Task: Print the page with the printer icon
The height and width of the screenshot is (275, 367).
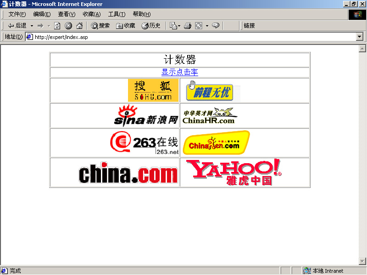Action: 188,26
